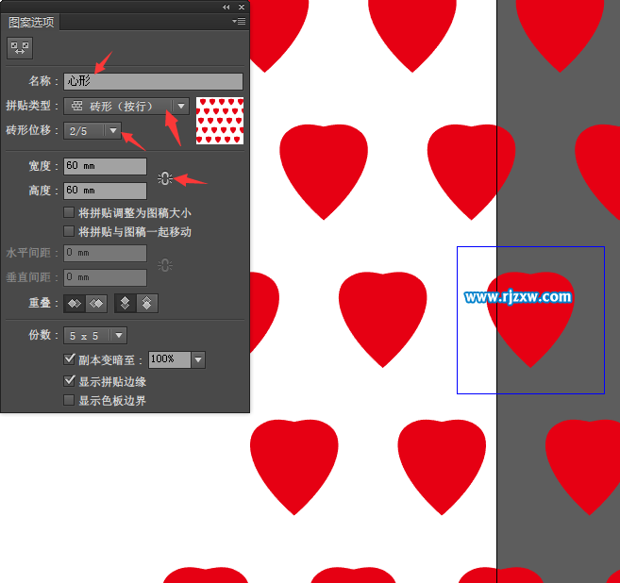
Task: Click the Pattern Tile Tool icon
Action: [x=19, y=47]
